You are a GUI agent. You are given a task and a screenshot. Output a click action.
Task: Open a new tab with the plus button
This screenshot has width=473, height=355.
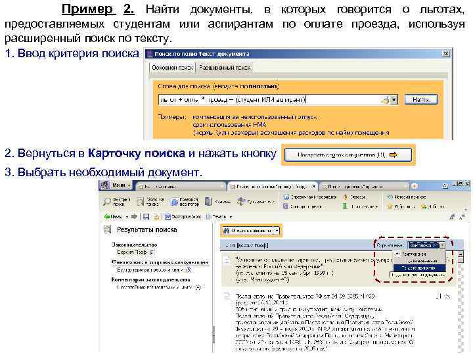pyautogui.click(x=415, y=186)
